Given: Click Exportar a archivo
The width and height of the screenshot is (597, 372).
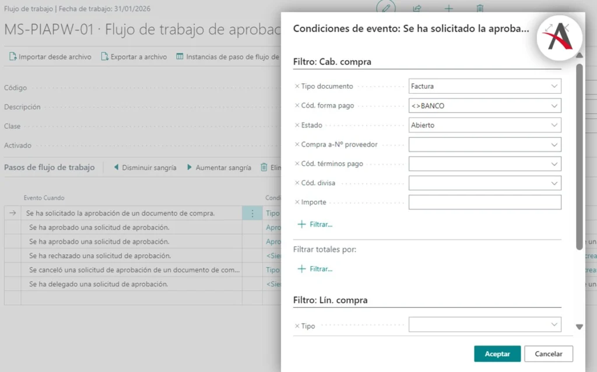Looking at the screenshot, I should 134,57.
